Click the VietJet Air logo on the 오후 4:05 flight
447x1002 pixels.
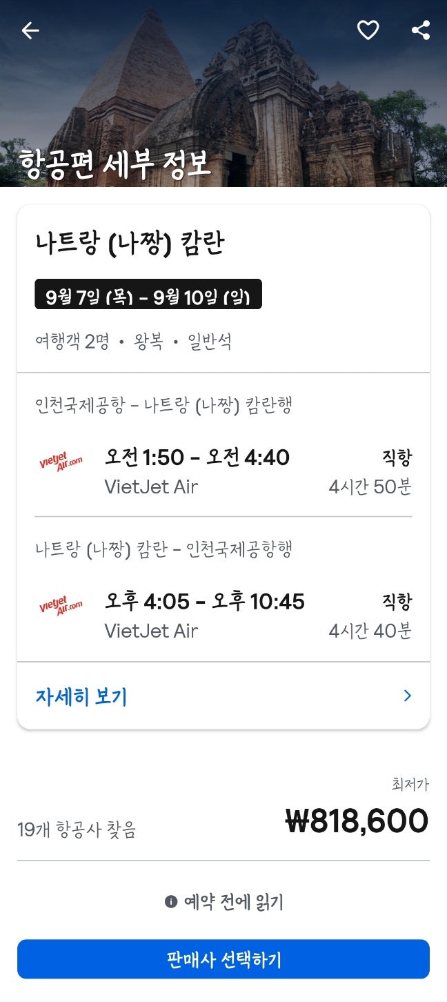point(61,606)
